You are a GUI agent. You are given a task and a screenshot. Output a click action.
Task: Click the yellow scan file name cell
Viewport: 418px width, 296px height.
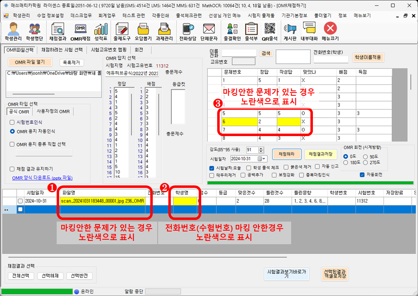[x=102, y=201]
